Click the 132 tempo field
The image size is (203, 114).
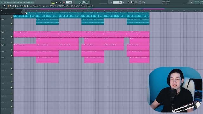coord(69,3)
